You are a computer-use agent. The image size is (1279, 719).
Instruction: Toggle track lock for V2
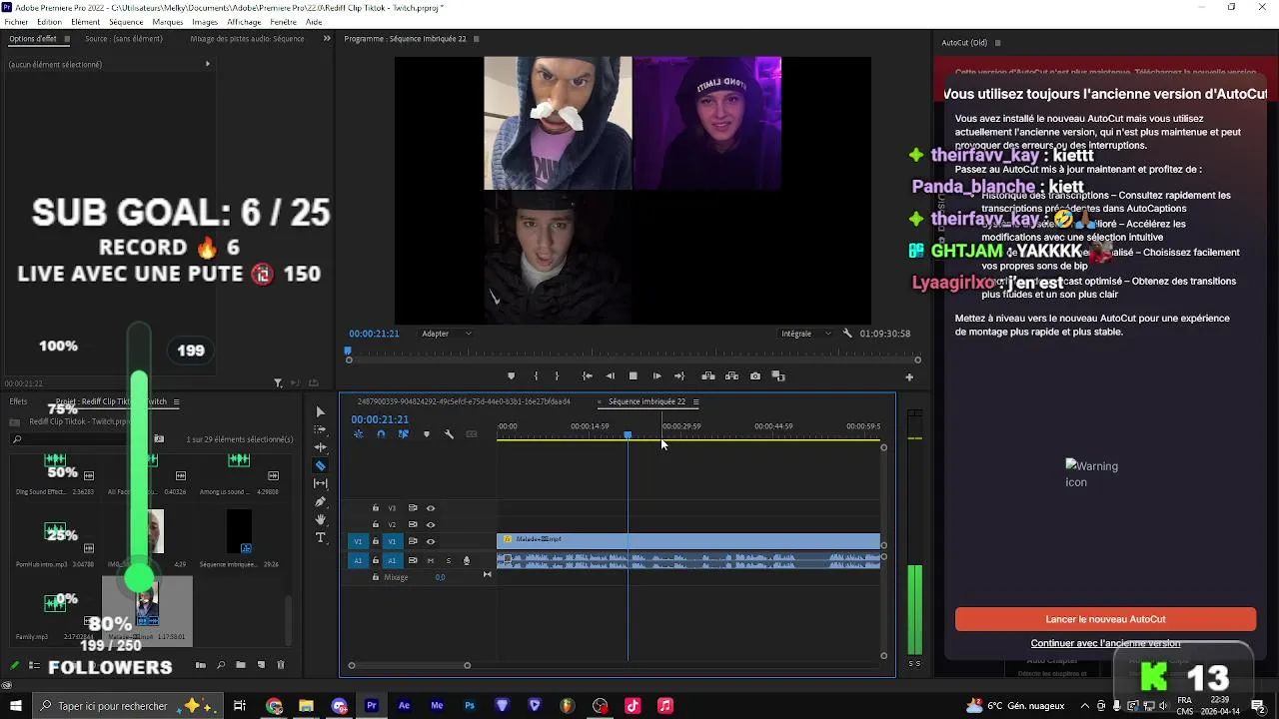[x=376, y=524]
